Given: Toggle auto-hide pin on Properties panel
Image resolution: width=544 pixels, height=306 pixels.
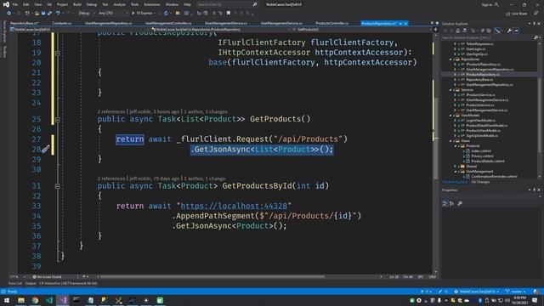Looking at the screenshot, I should point(535,190).
